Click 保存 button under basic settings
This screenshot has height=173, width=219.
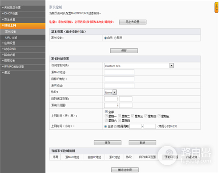[x=124, y=51]
